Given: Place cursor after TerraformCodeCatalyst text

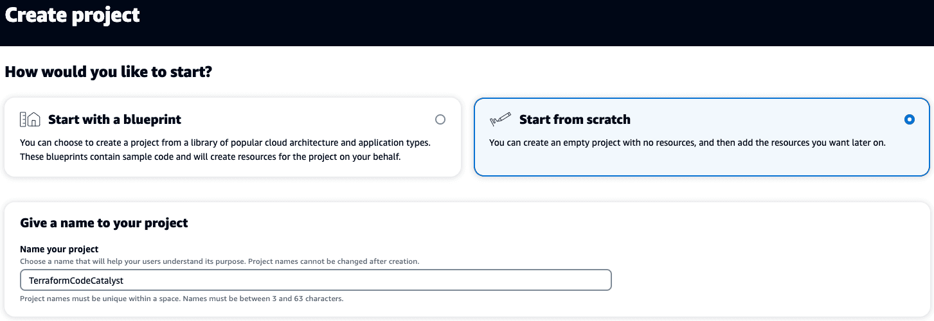Looking at the screenshot, I should (125, 281).
